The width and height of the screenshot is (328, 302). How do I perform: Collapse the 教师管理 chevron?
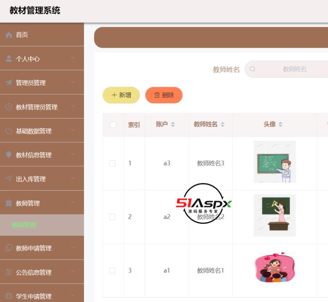(73, 202)
